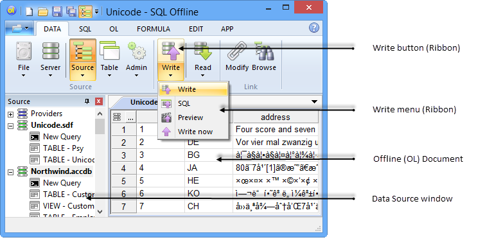Click the Server database ribbon icon
This screenshot has height=242, width=485.
(x=50, y=51)
